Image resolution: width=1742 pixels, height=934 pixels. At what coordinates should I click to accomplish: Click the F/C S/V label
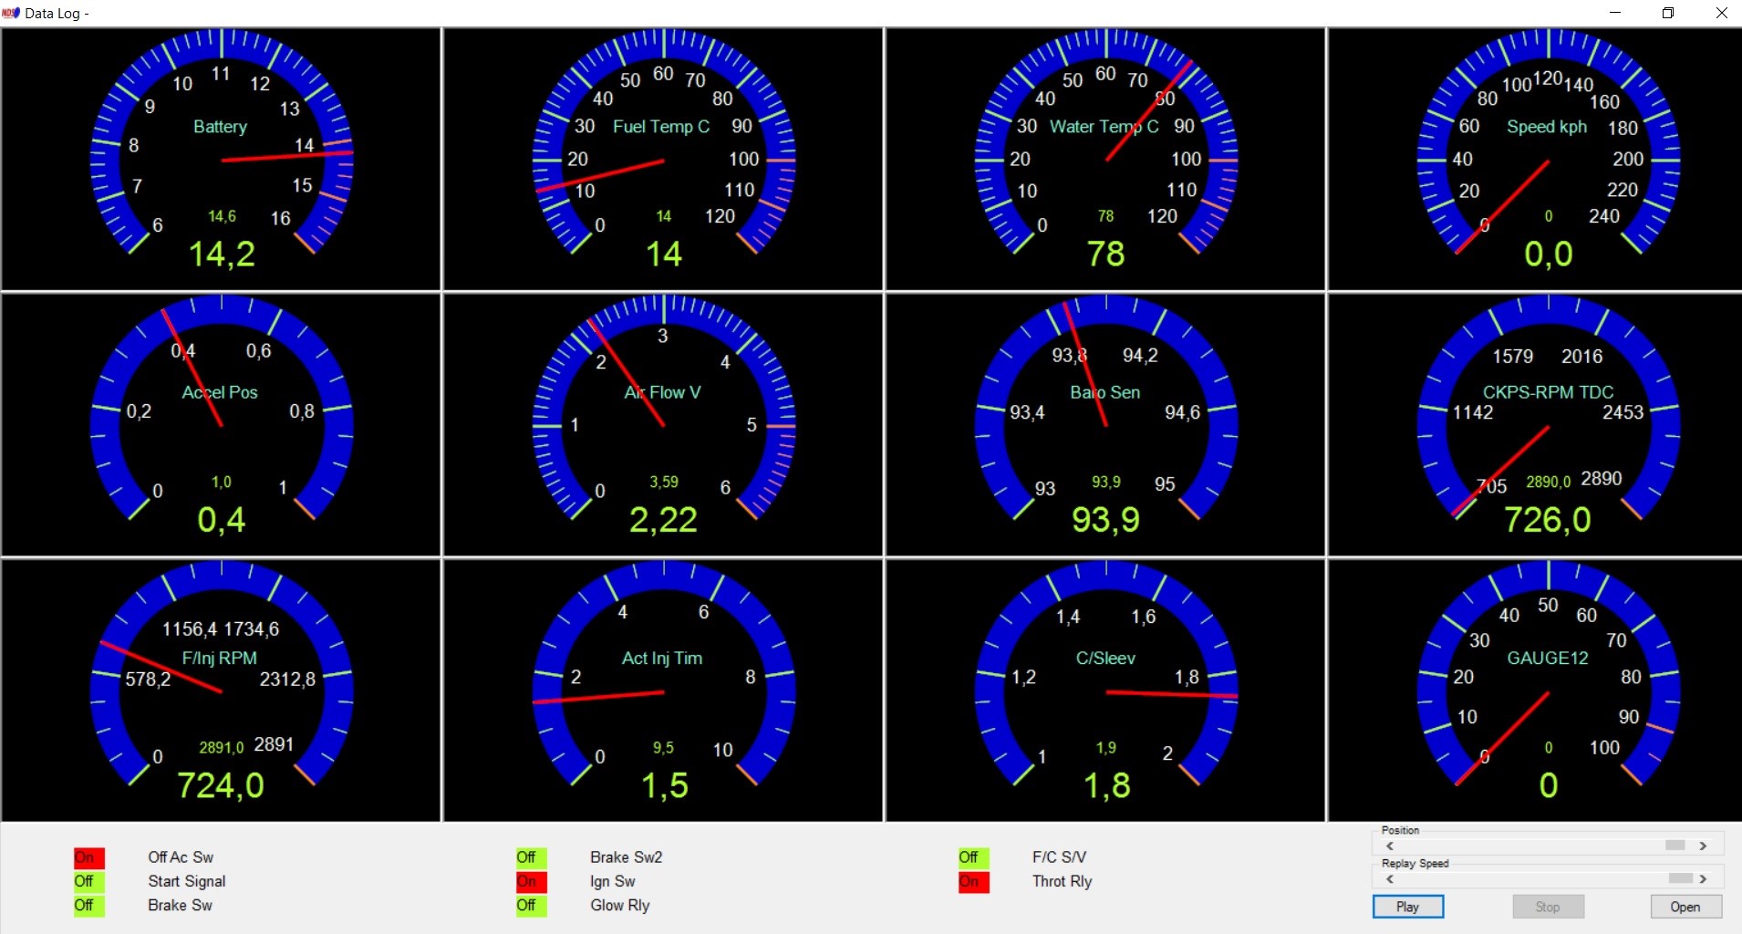pos(1060,857)
